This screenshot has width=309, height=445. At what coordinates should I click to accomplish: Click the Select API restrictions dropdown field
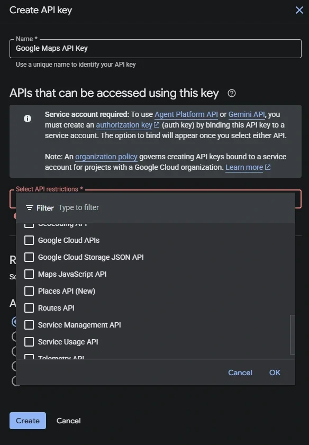156,198
